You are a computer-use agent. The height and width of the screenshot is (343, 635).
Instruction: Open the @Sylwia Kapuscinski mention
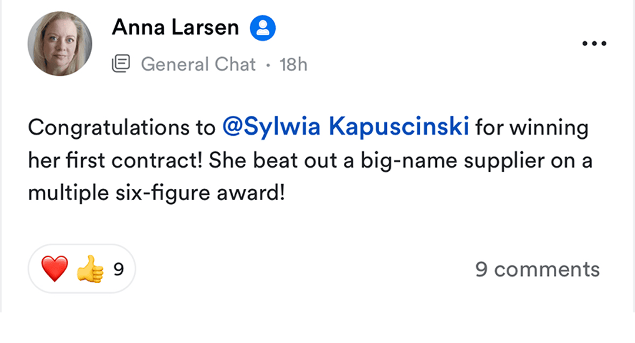point(346,128)
